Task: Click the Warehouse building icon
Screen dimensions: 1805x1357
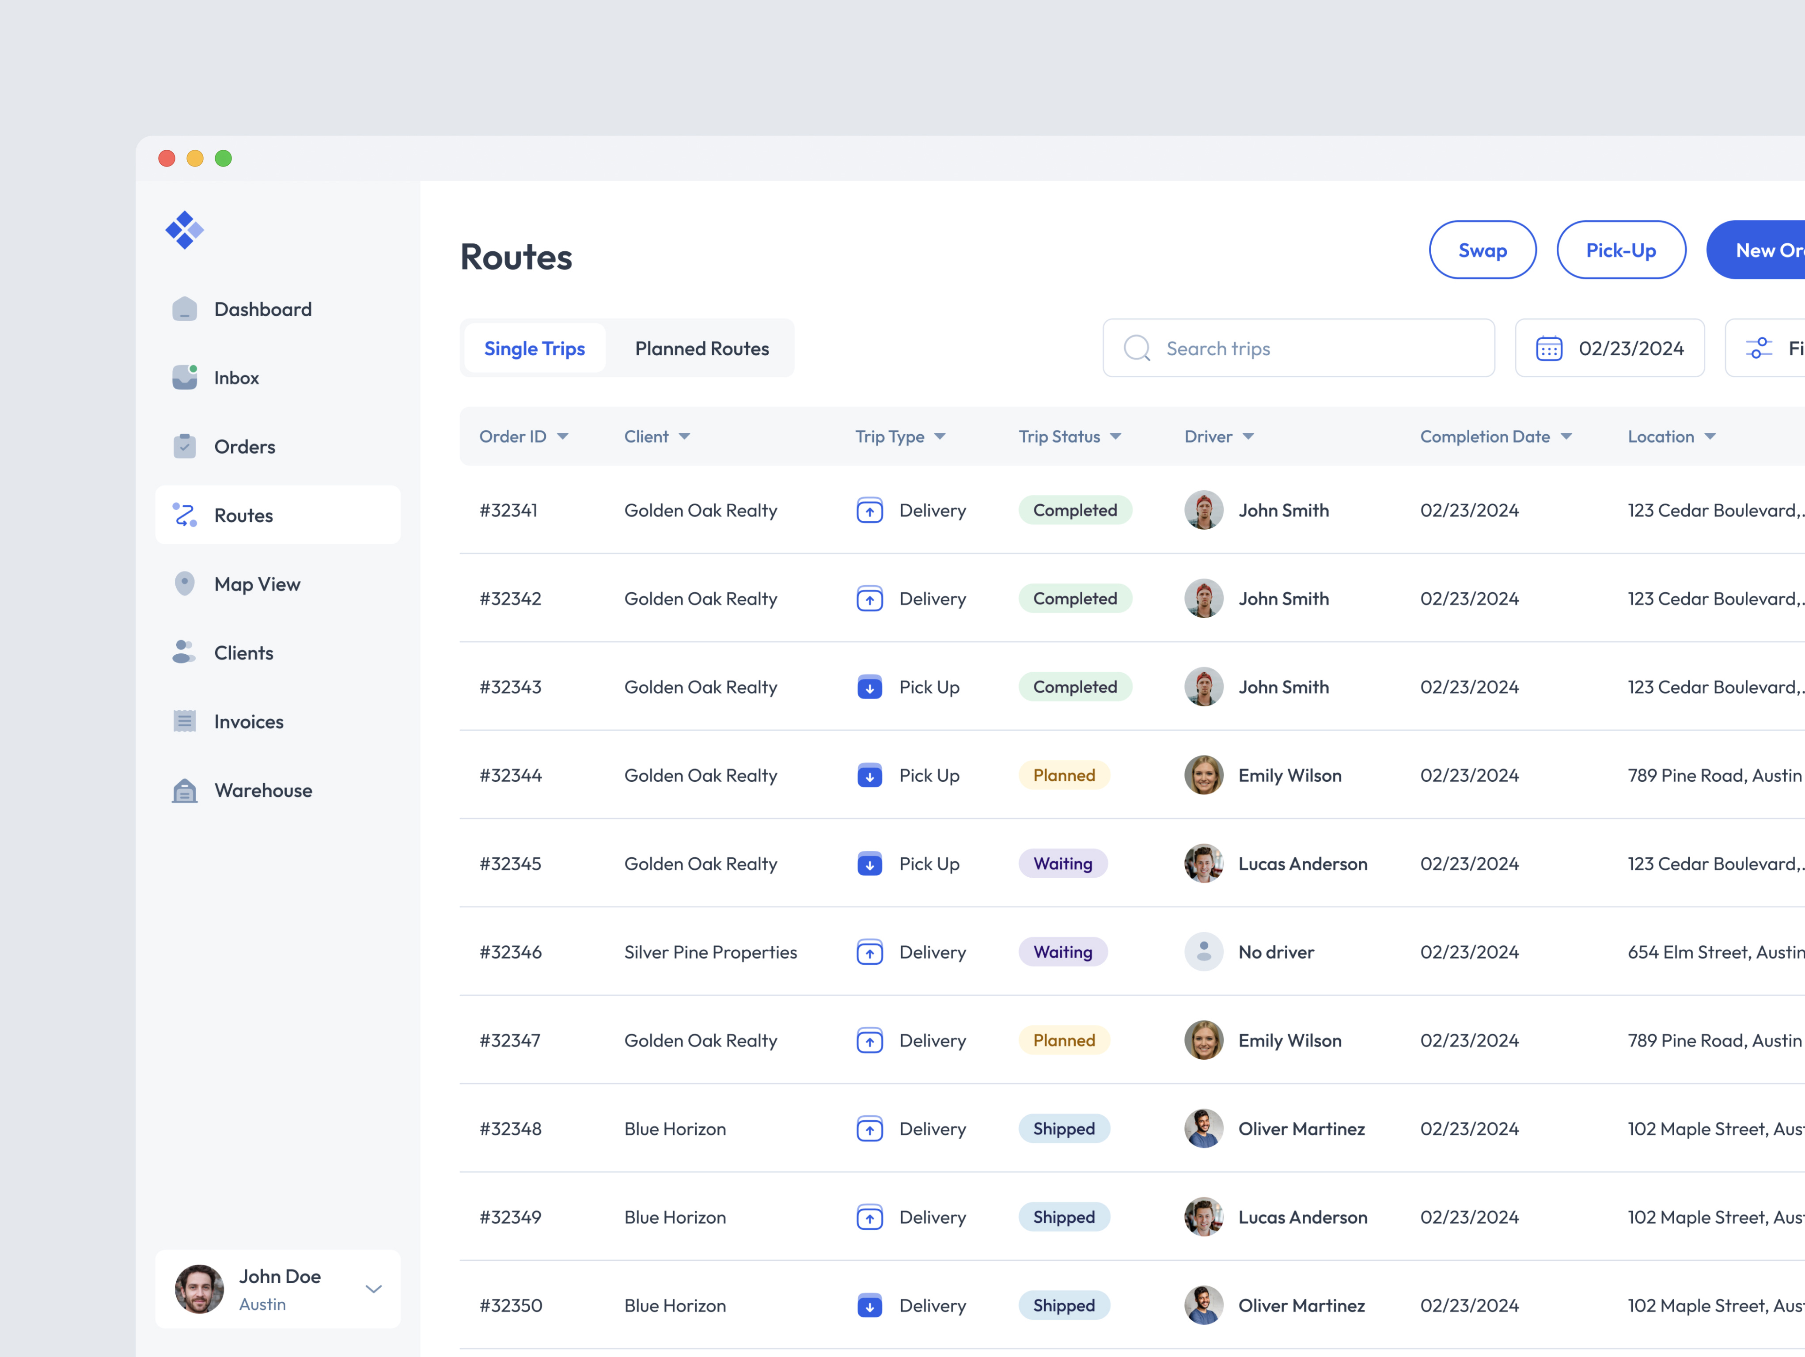Action: pos(184,790)
